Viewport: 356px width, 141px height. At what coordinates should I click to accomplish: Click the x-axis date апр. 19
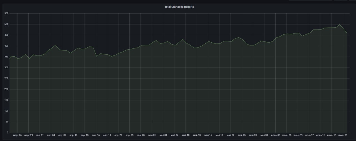point(107,135)
